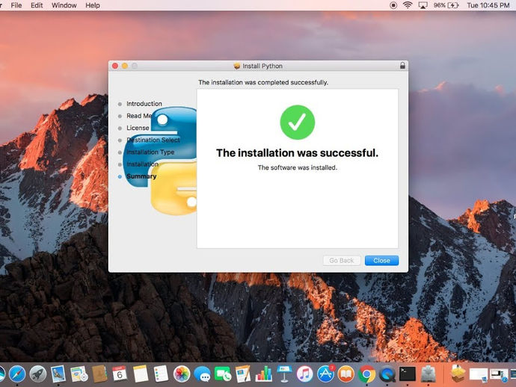The height and width of the screenshot is (387, 516).
Task: Click the yellow minimize window button
Action: tap(125, 66)
